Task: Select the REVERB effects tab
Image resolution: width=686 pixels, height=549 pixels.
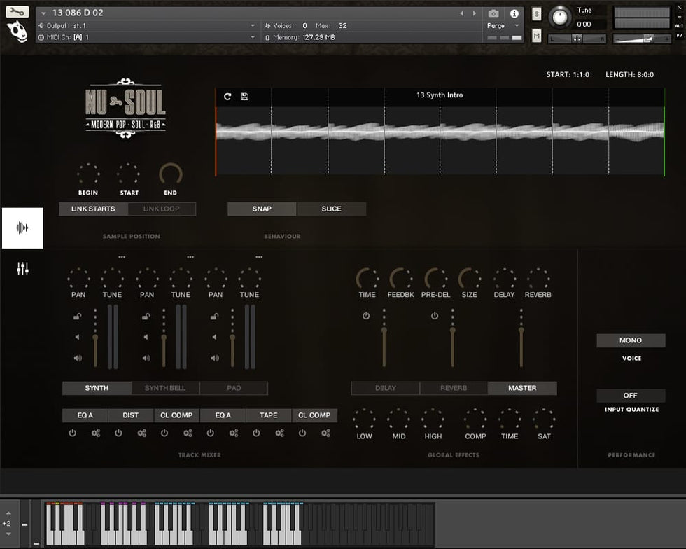Action: tap(454, 388)
